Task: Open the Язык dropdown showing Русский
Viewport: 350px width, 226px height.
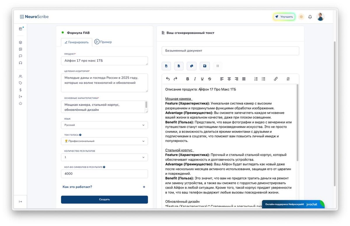Action: 104,125
